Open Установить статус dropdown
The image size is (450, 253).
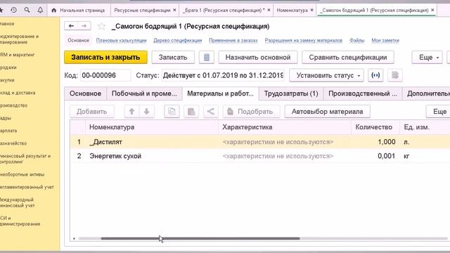tap(326, 75)
